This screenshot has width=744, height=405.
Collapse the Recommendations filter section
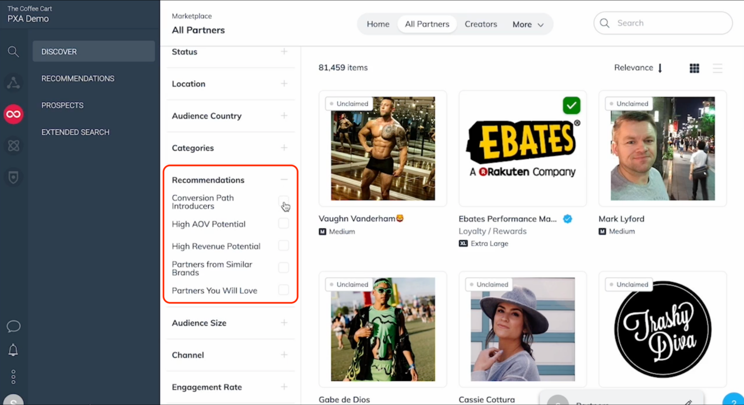pyautogui.click(x=284, y=180)
